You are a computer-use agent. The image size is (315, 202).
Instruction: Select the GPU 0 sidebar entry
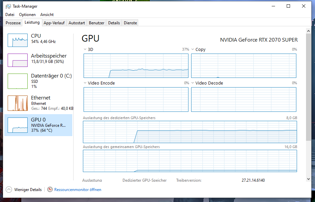(x=38, y=125)
